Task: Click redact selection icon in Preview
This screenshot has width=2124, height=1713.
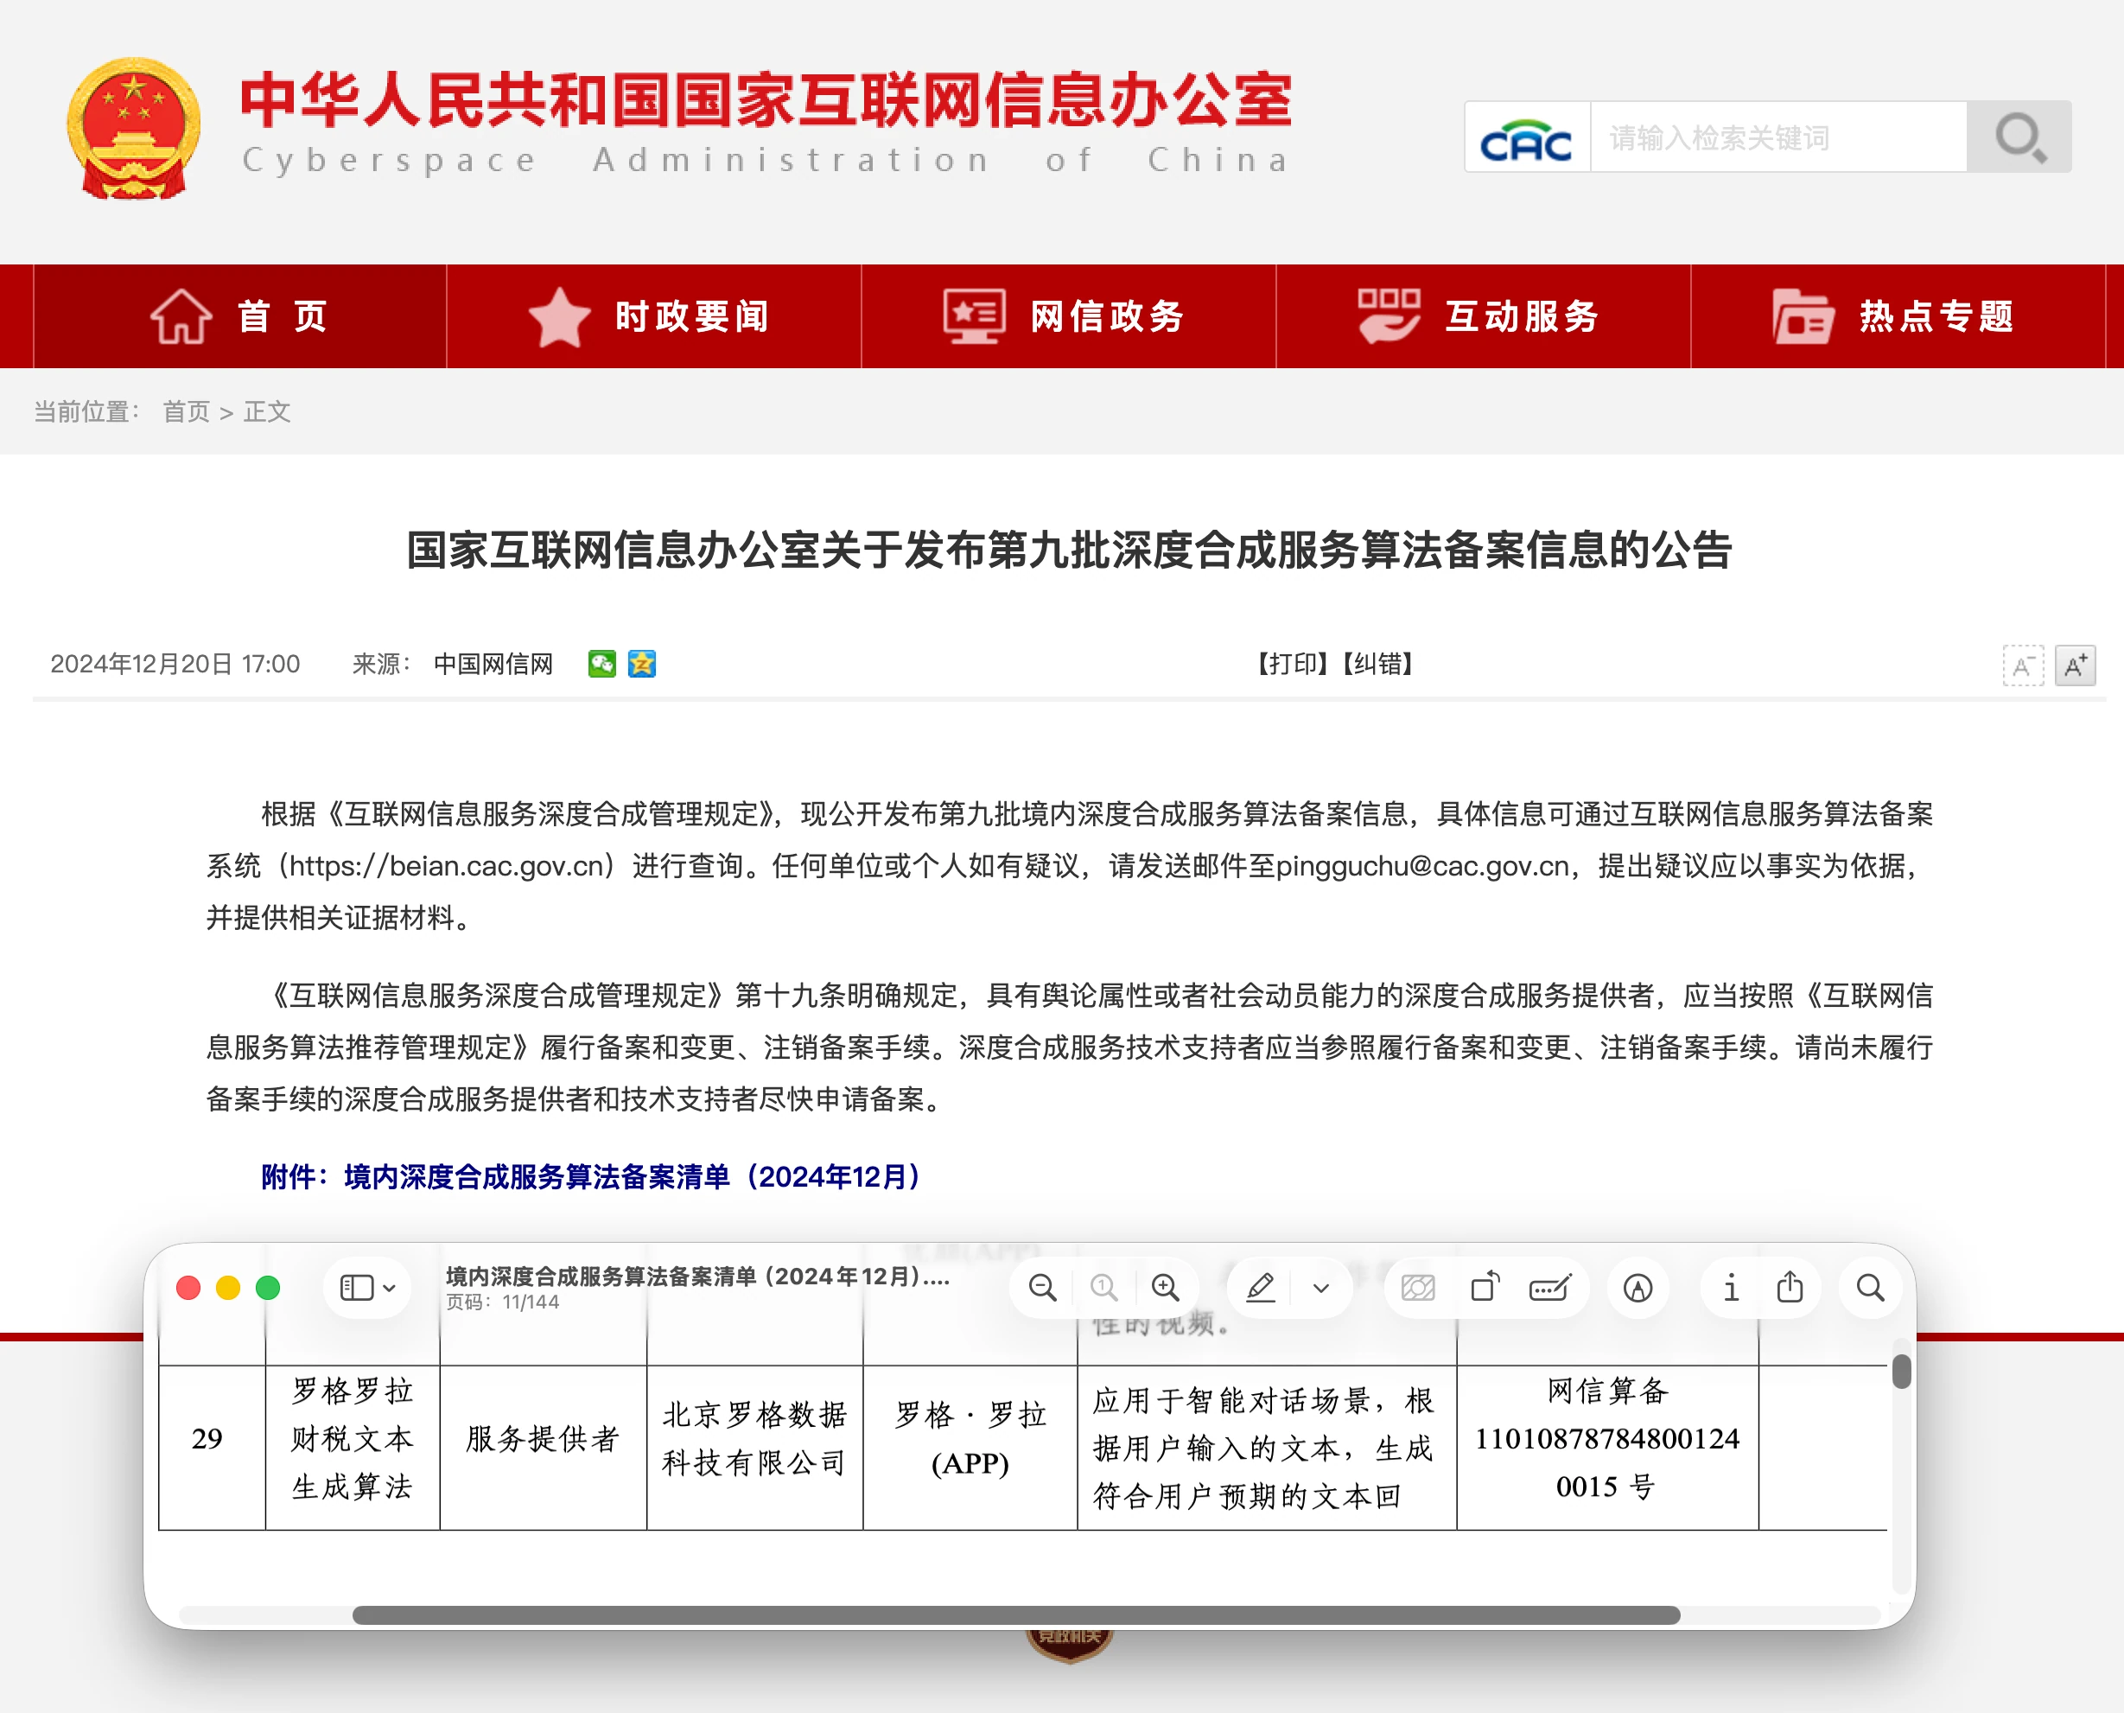Action: 1418,1288
